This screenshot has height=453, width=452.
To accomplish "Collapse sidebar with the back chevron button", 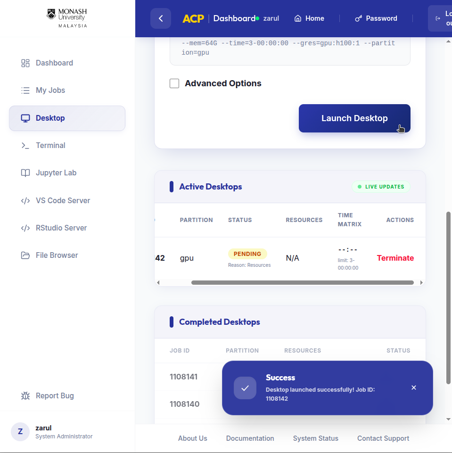I will (161, 18).
